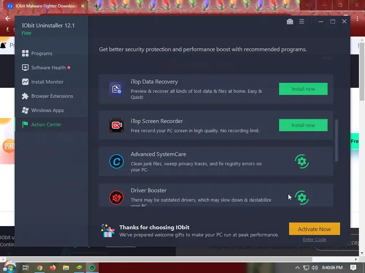Open the browser three-dot menu

point(357,18)
